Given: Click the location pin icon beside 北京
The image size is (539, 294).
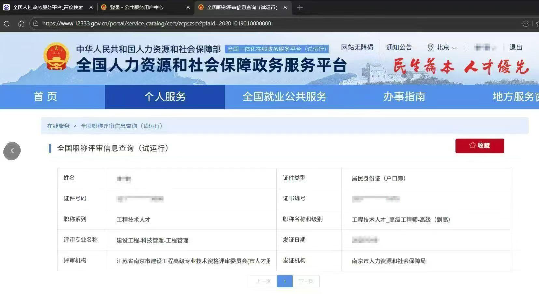Looking at the screenshot, I should 430,48.
